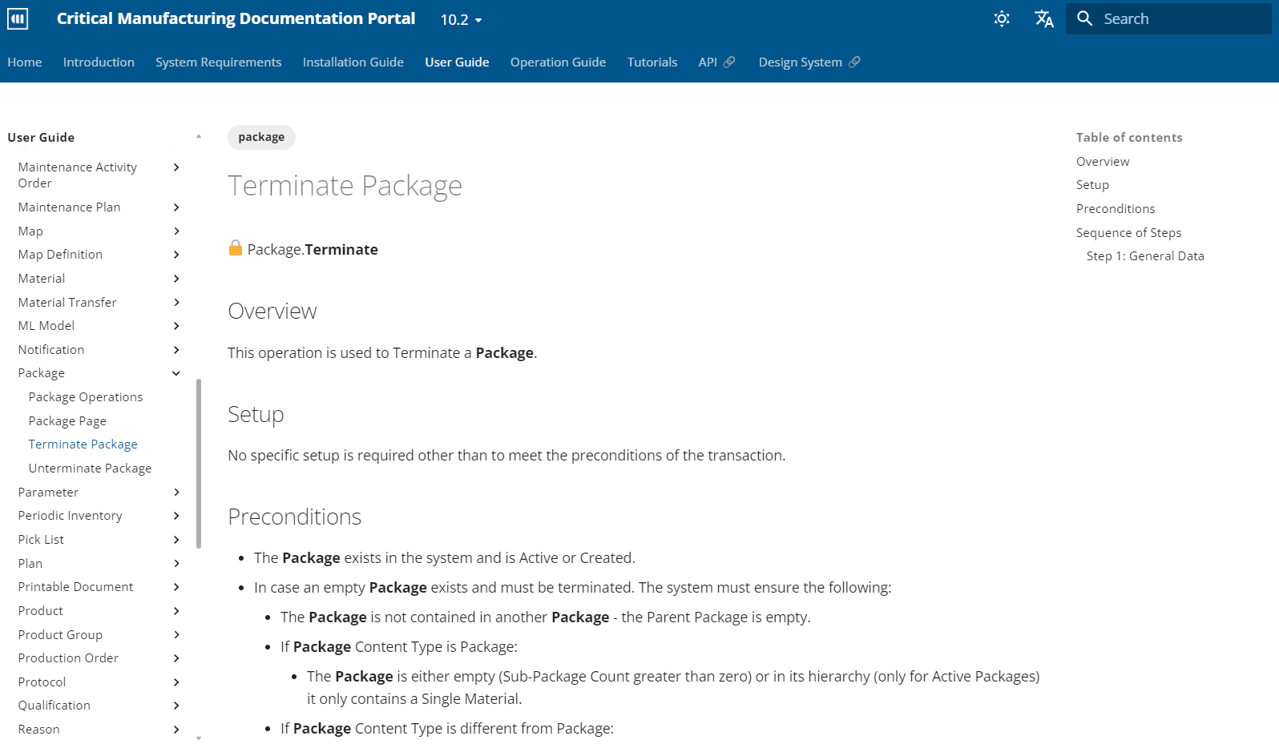Image resolution: width=1279 pixels, height=744 pixels.
Task: Jump to Preconditions in table of contents
Action: click(x=1115, y=209)
